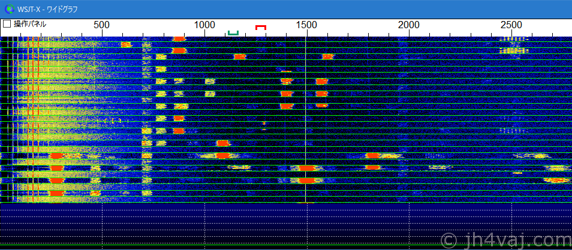Image resolution: width=572 pixels, height=250 pixels.
Task: Click the 操作パネル label text
Action: 30,25
